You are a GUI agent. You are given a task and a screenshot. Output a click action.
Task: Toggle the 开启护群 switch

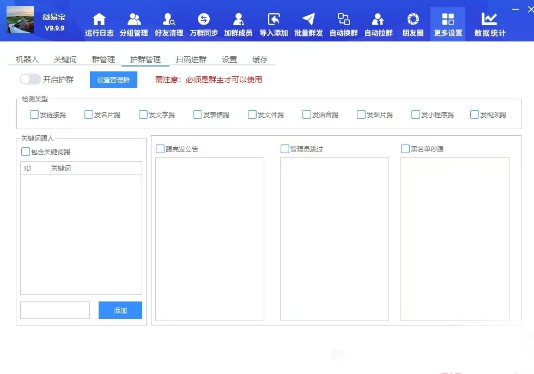click(x=30, y=80)
